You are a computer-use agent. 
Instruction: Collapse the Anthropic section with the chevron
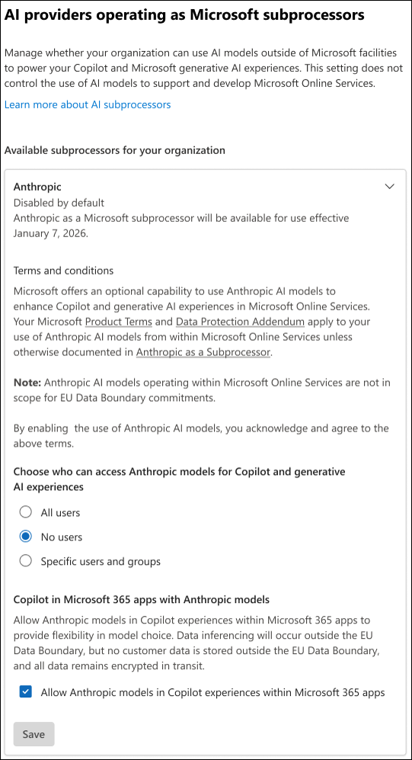(389, 187)
